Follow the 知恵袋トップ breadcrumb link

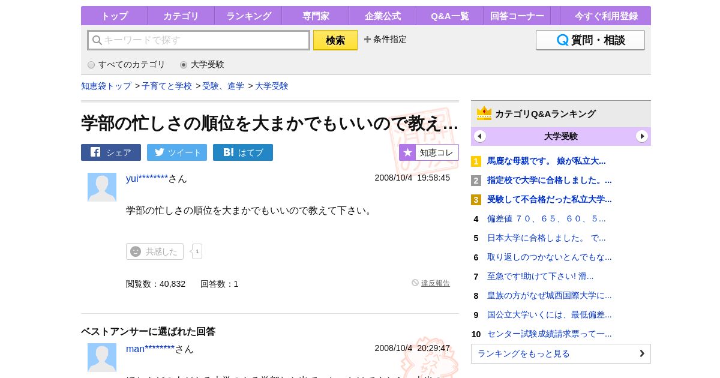(106, 86)
